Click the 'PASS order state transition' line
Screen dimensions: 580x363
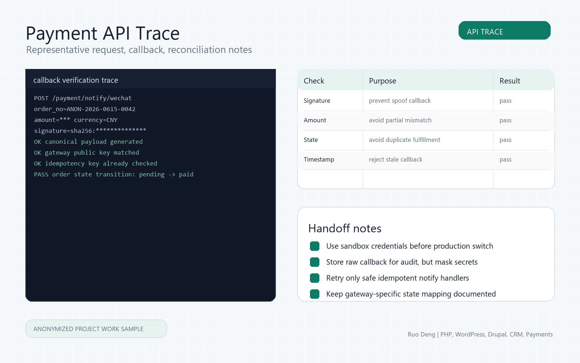[x=114, y=174]
